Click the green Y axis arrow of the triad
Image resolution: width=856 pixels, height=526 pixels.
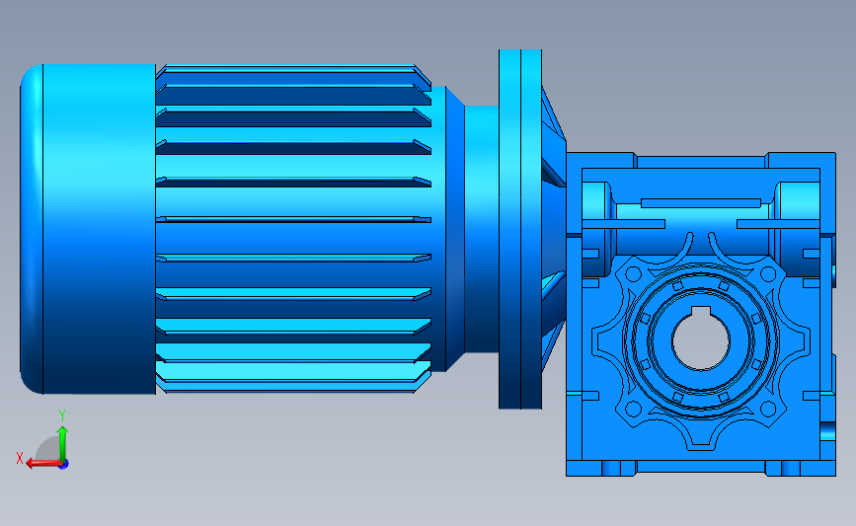point(63,443)
